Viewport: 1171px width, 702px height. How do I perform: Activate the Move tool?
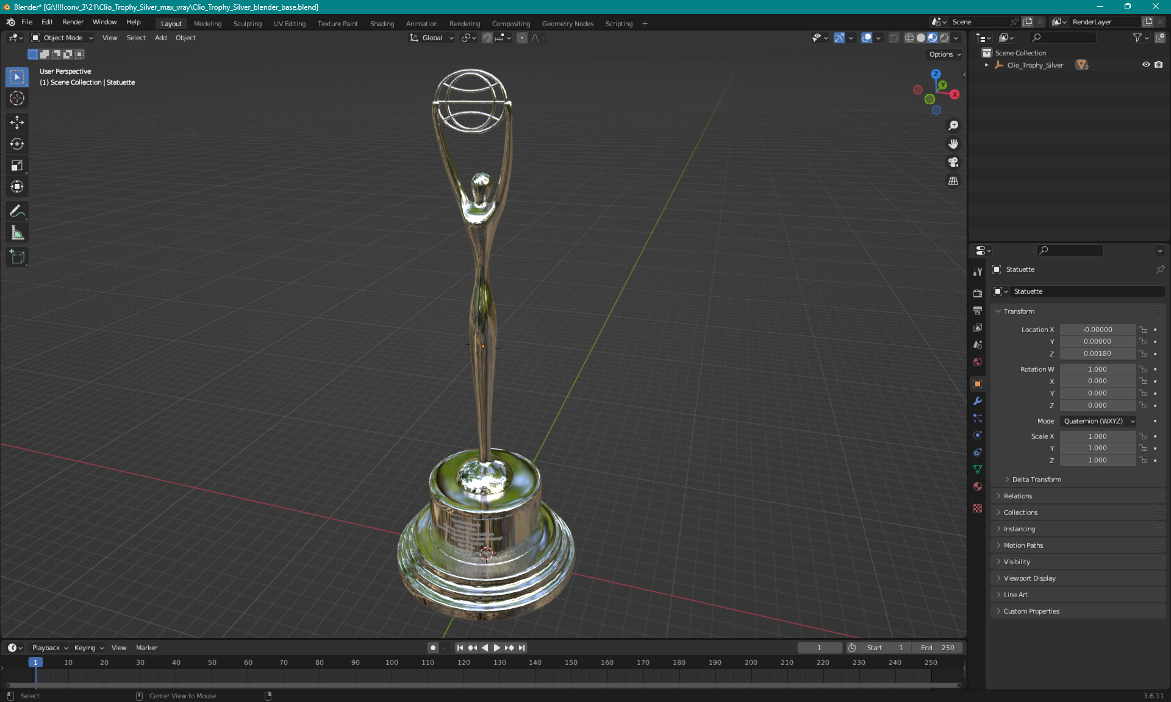[x=17, y=122]
